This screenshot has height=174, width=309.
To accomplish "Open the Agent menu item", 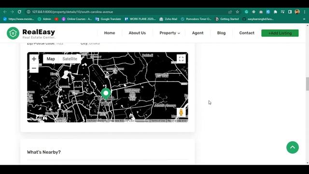I will [197, 33].
